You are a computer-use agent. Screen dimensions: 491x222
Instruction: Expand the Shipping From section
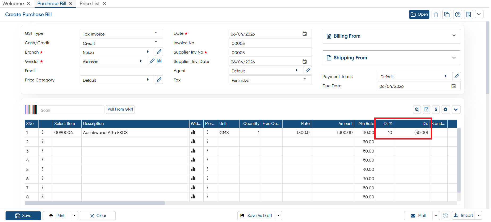[391, 58]
